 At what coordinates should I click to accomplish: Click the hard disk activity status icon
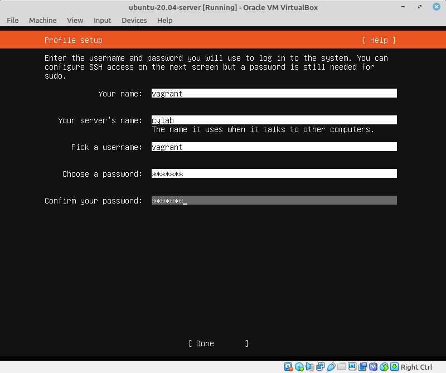tap(288, 367)
